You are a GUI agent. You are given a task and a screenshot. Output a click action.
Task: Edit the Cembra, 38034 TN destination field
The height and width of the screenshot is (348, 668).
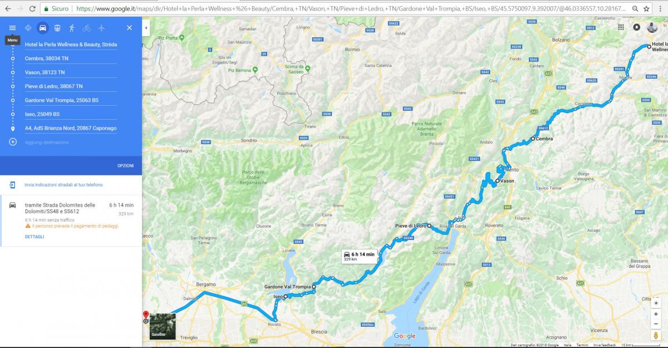(x=71, y=58)
